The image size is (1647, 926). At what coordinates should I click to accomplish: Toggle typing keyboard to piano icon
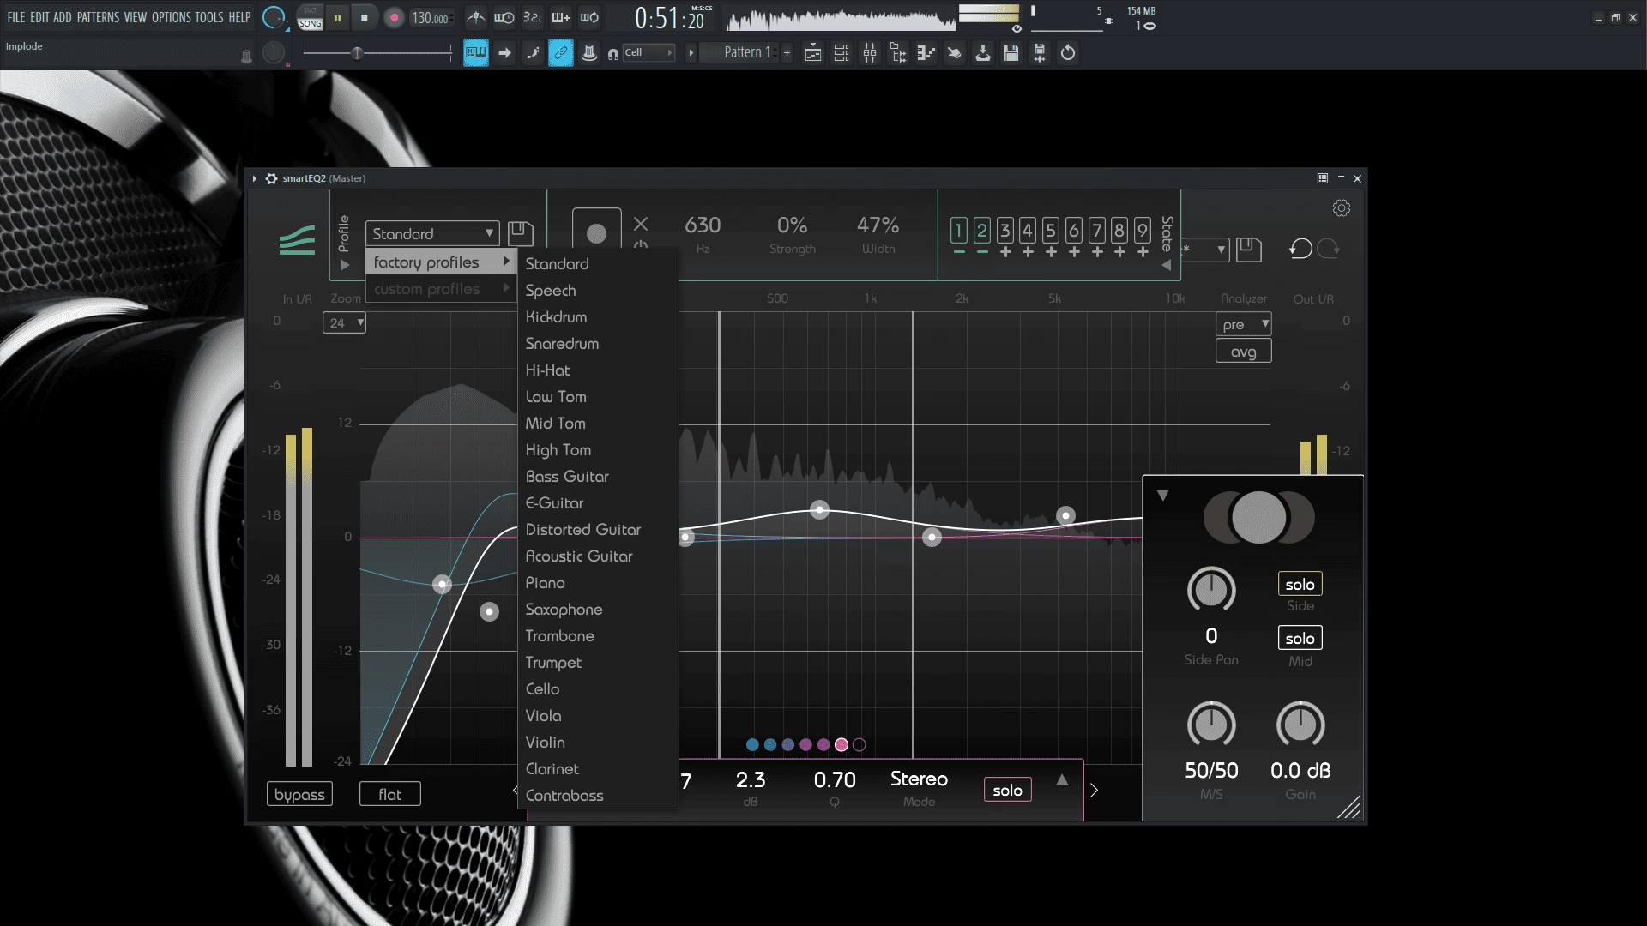click(476, 53)
